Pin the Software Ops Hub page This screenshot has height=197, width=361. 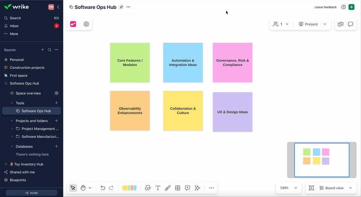coord(121,7)
